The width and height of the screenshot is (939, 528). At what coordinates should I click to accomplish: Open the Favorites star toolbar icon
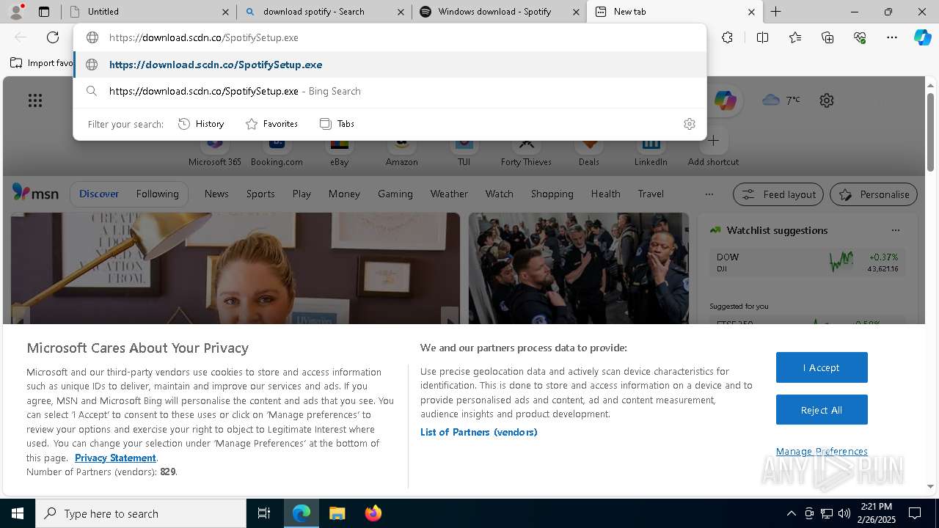click(795, 37)
